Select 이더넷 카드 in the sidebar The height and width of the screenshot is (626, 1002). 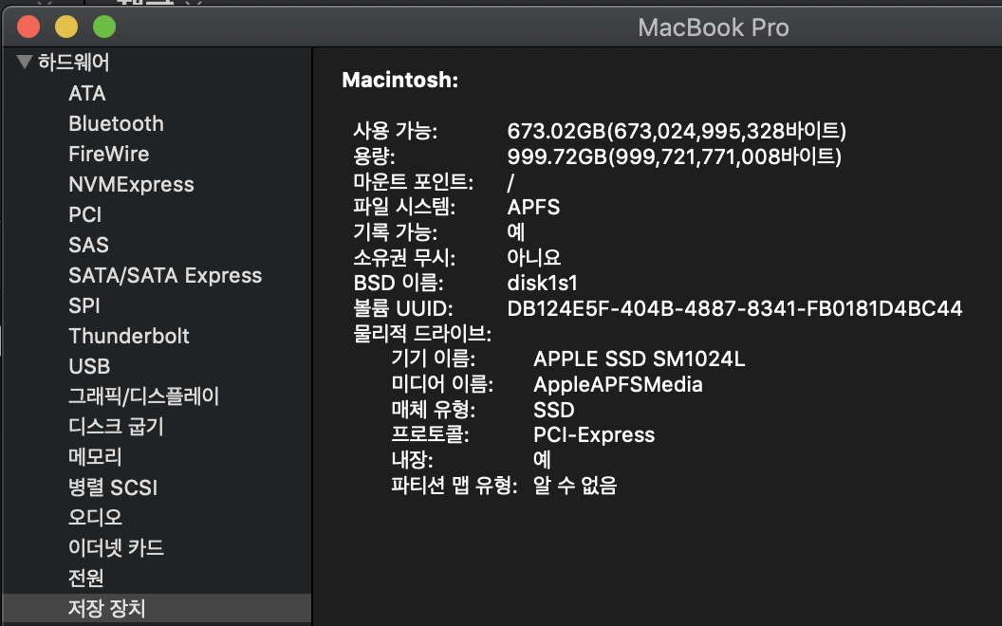click(x=117, y=547)
